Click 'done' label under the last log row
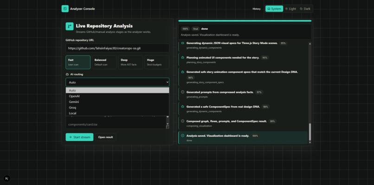This screenshot has height=185, width=374. 189,140
